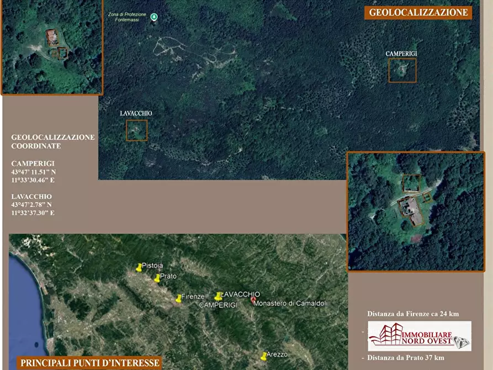Click the Firenze yellow pushpin marker
Viewport: 493px width, 370px height.
point(178,298)
